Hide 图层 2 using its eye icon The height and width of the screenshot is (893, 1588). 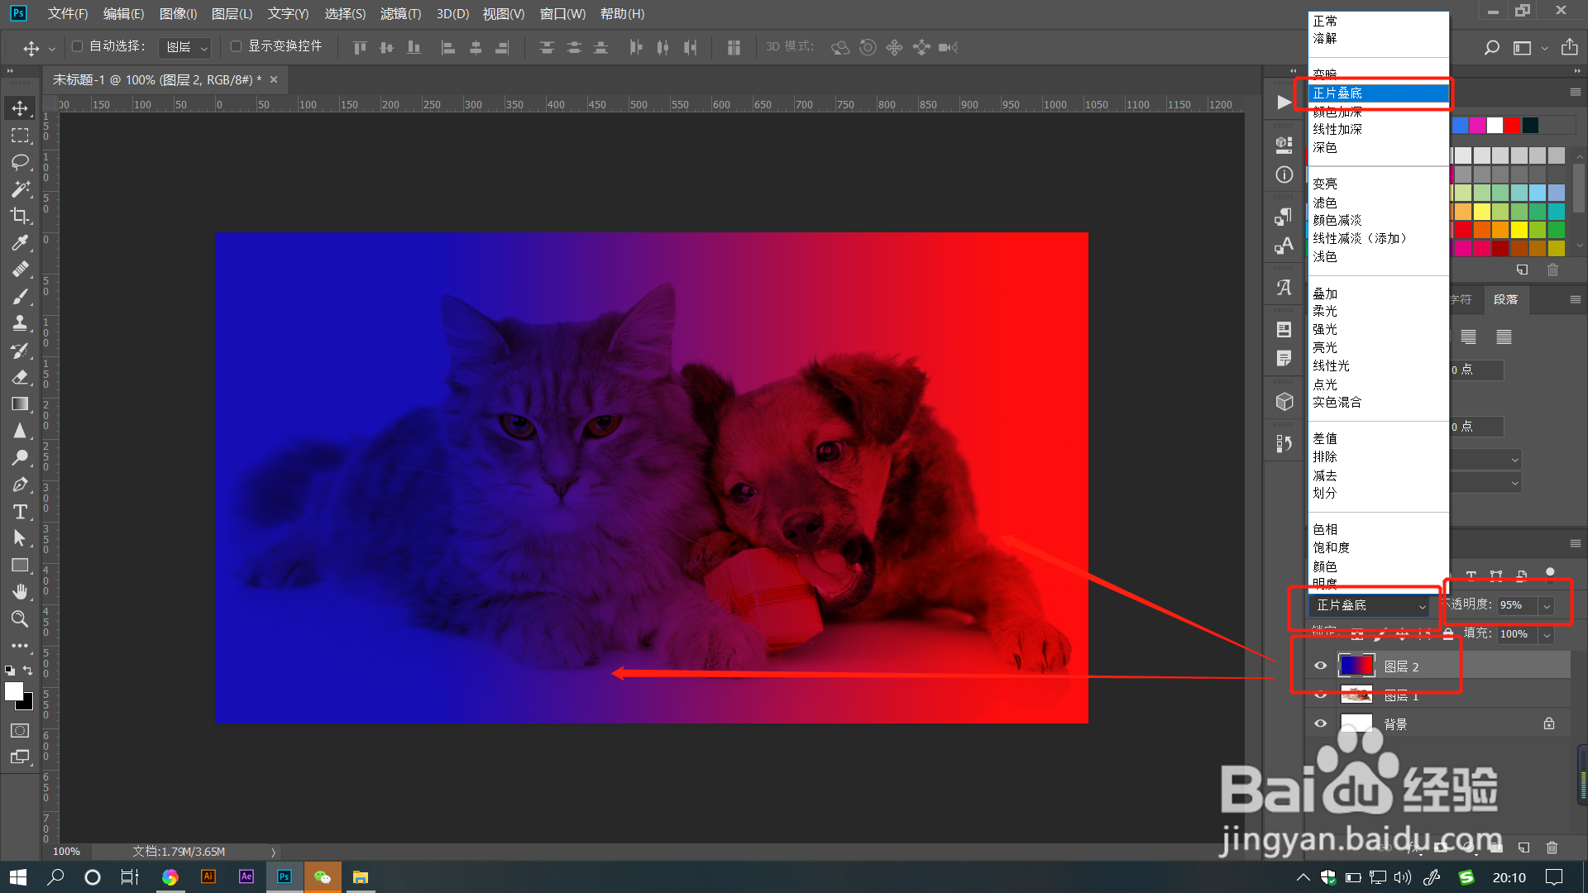coord(1320,666)
